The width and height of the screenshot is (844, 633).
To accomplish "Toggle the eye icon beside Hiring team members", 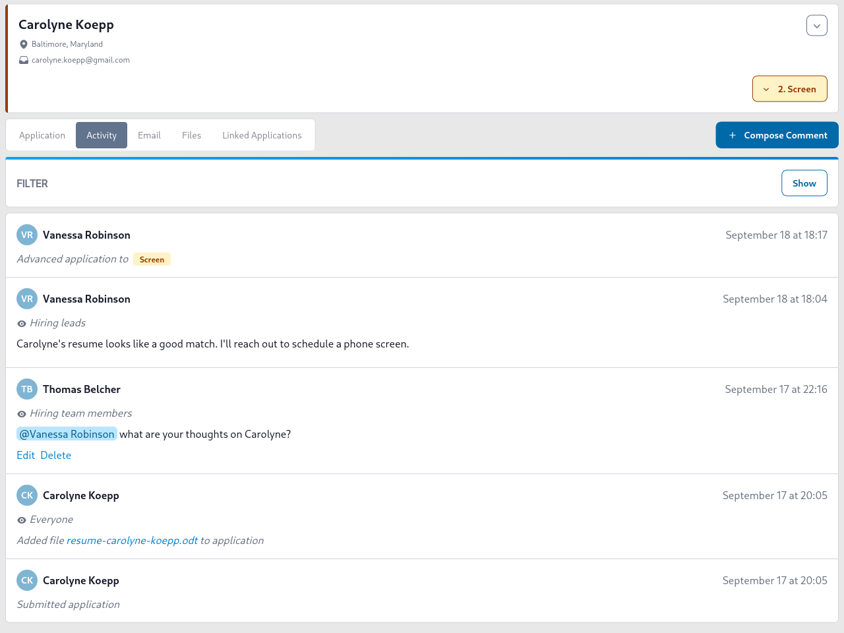I will pyautogui.click(x=20, y=413).
